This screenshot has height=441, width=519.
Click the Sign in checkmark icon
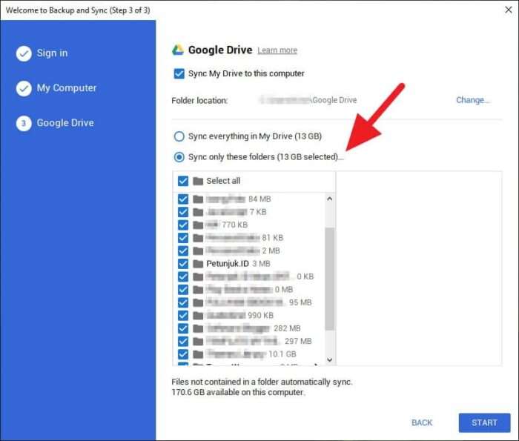24,53
